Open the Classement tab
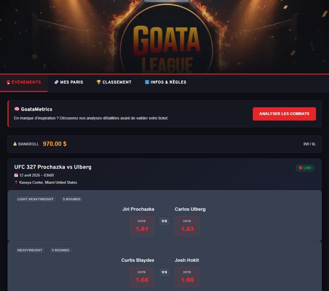 (113, 82)
